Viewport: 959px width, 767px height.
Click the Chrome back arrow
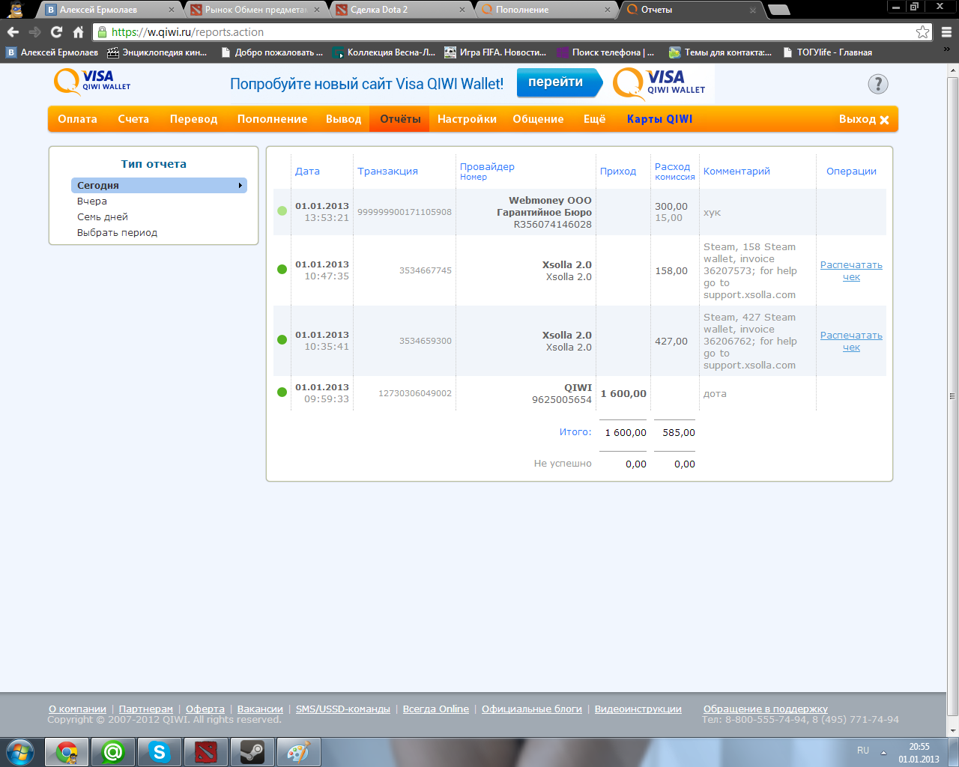[13, 32]
